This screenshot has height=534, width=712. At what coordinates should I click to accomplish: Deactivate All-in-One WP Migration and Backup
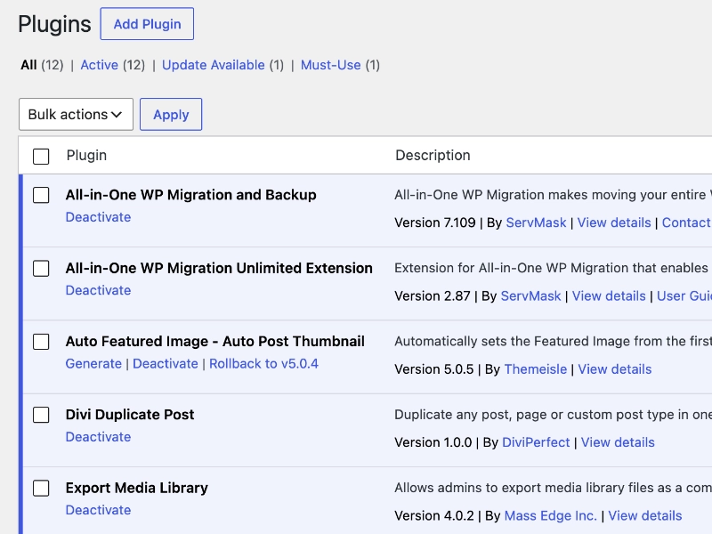coord(98,217)
